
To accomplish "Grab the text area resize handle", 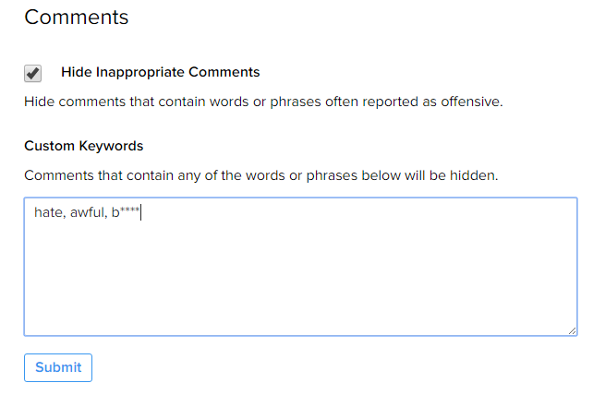I will [x=572, y=329].
